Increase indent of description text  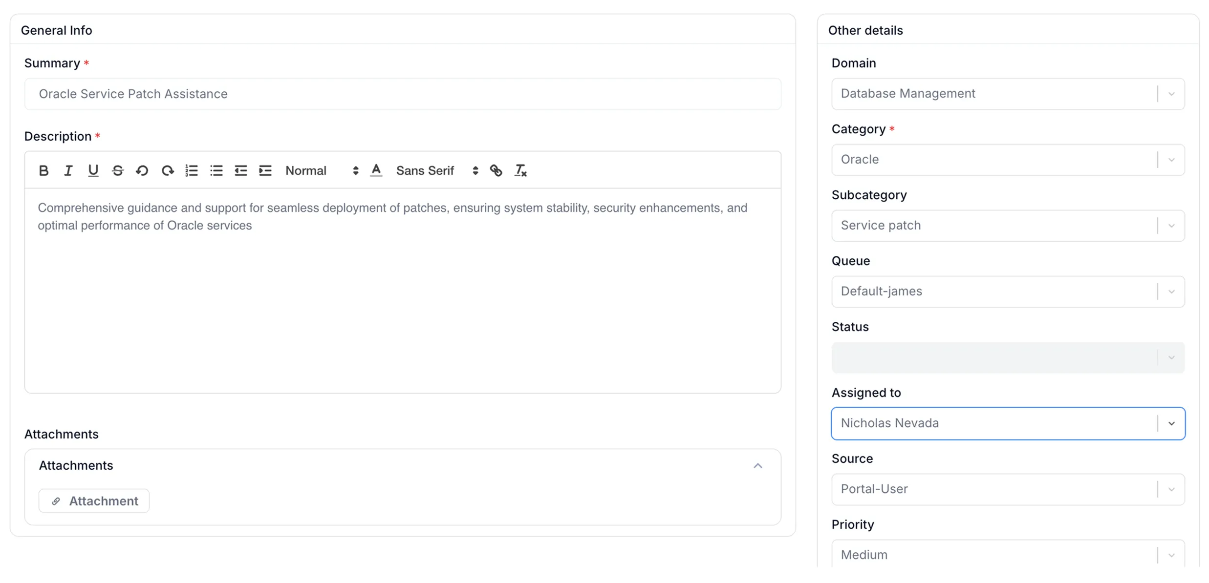(x=265, y=170)
